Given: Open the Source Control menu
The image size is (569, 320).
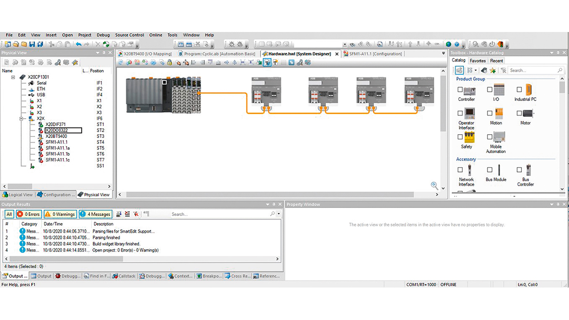Looking at the screenshot, I should tap(129, 35).
